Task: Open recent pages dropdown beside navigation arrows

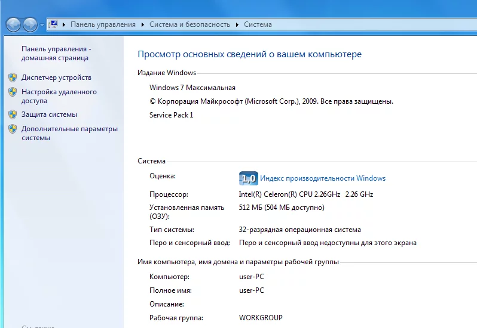Action: (x=42, y=25)
